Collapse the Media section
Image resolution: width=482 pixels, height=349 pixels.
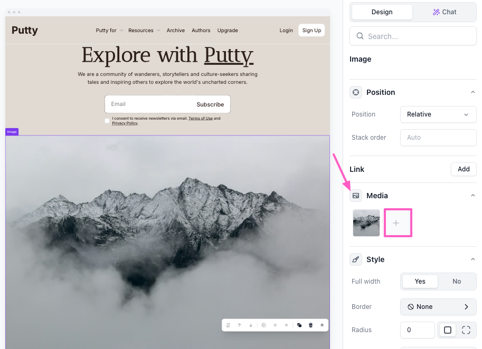[x=472, y=196]
